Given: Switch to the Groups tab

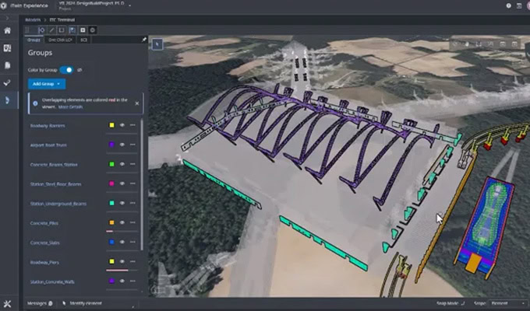Looking at the screenshot, I should [x=34, y=39].
